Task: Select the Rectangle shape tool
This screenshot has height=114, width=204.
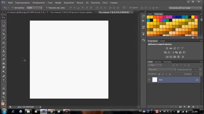Action: pyautogui.click(x=4, y=89)
